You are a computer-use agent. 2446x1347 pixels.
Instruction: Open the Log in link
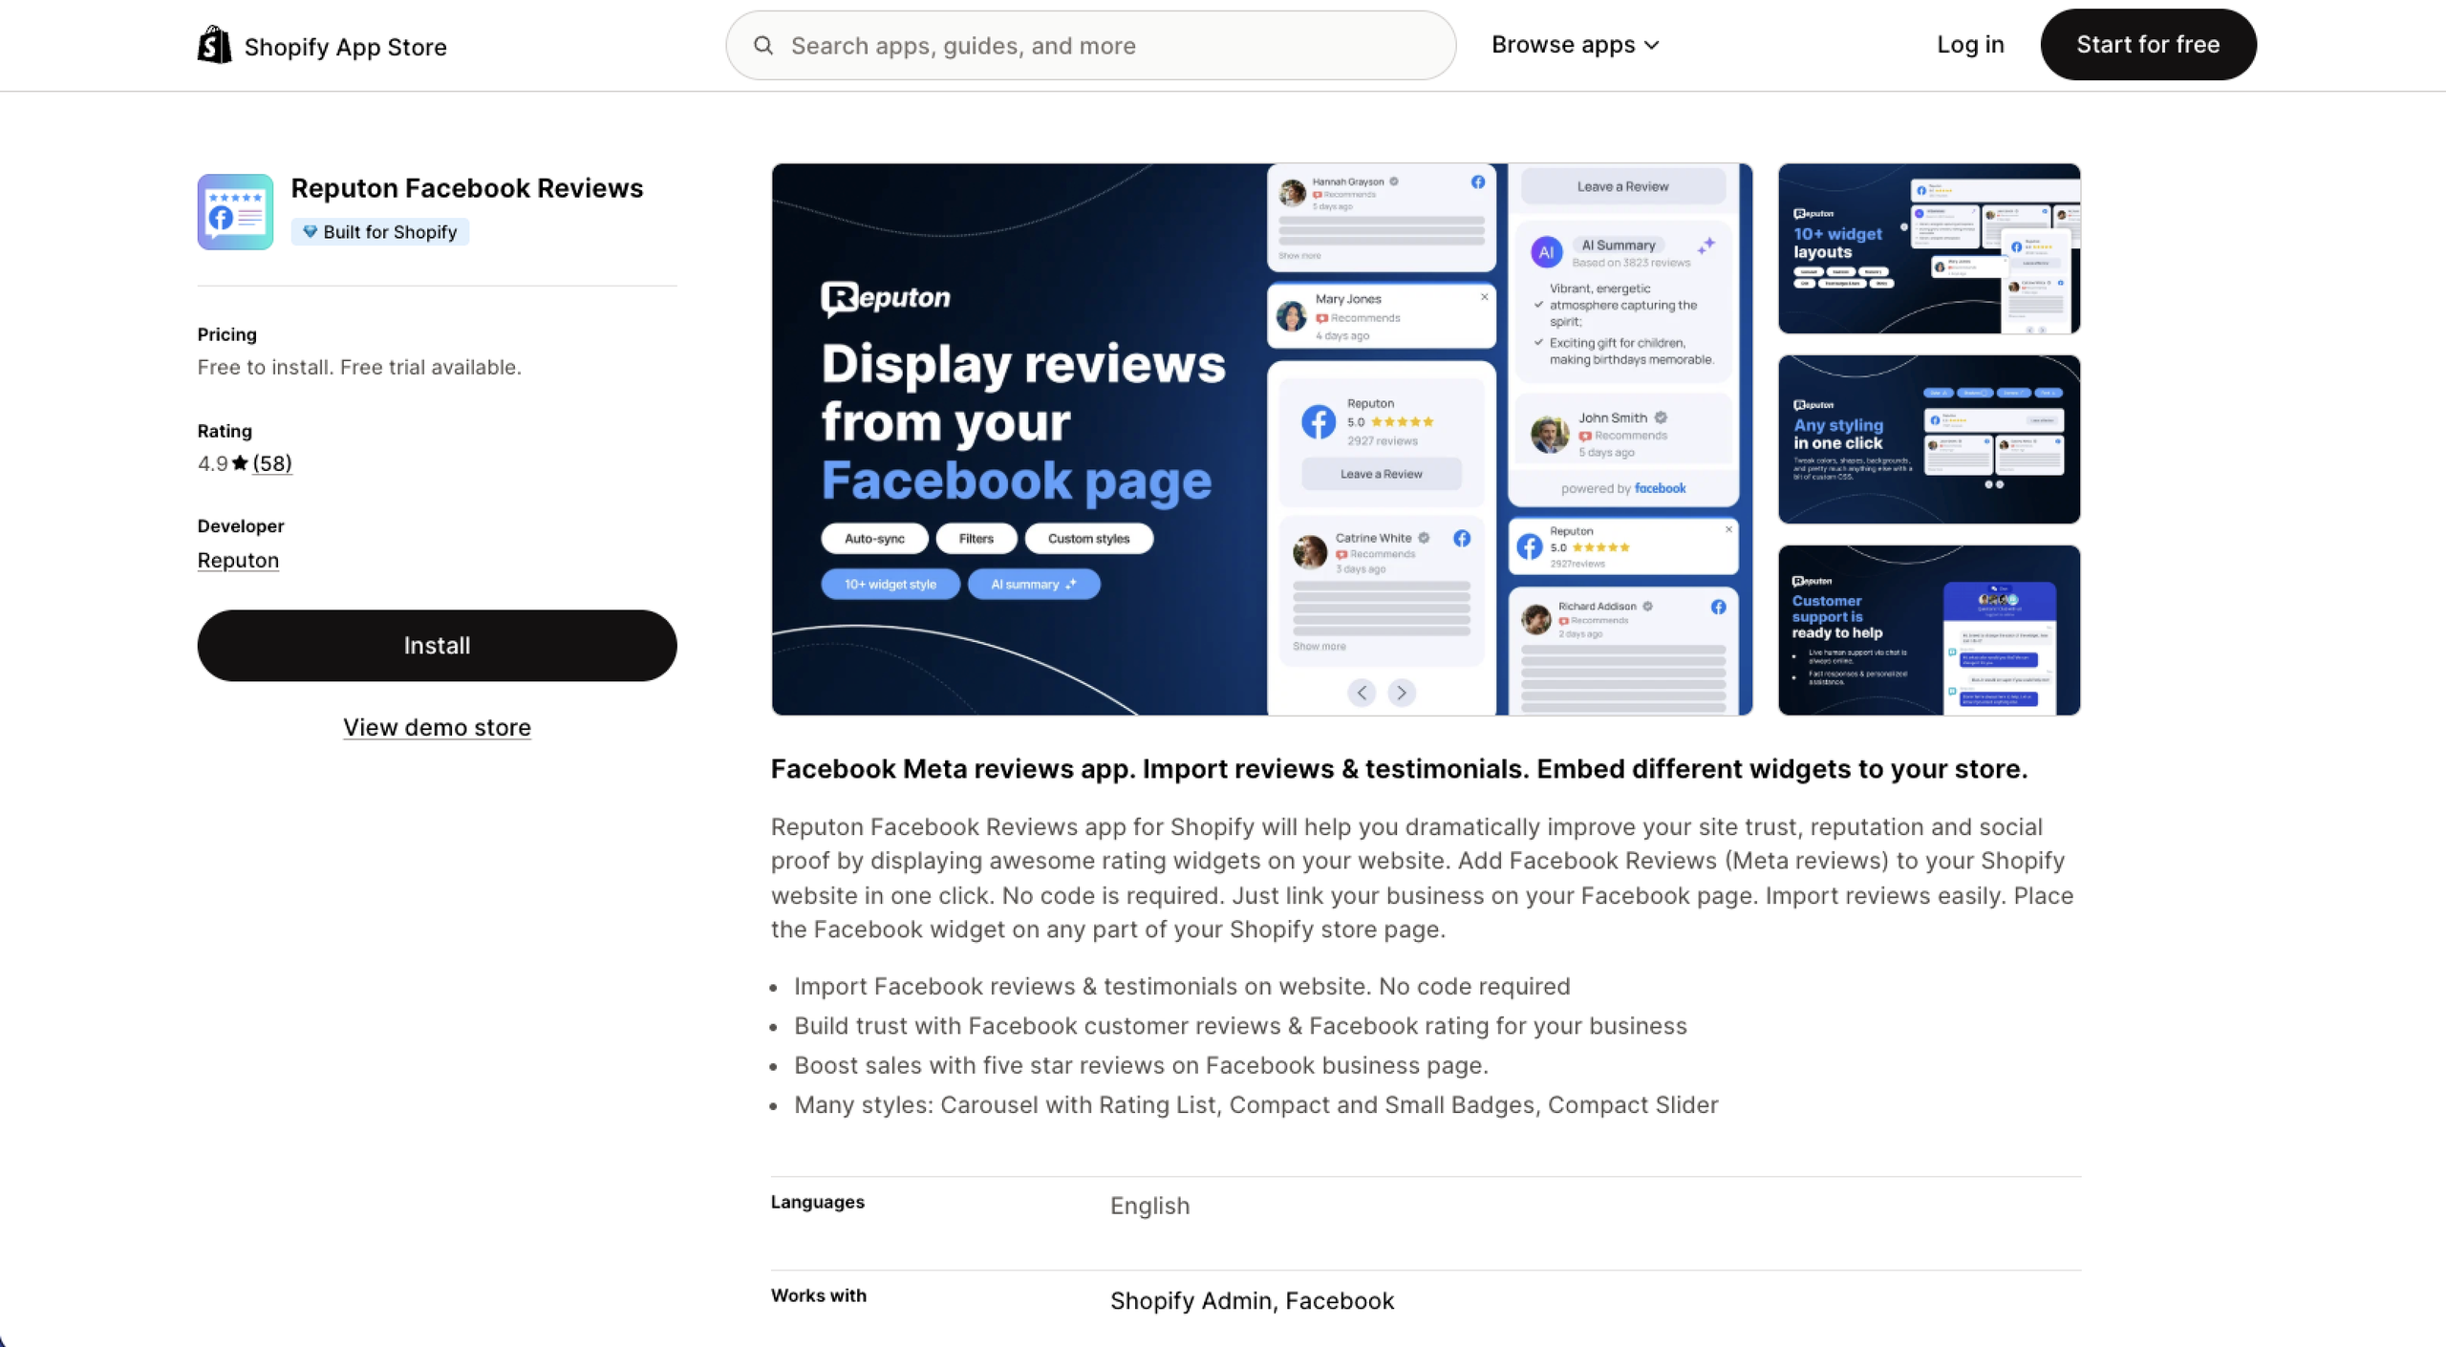point(1970,45)
